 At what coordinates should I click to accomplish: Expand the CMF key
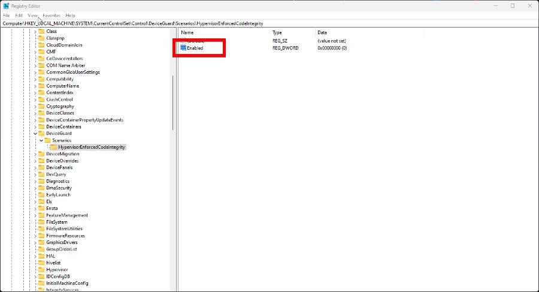[x=35, y=52]
